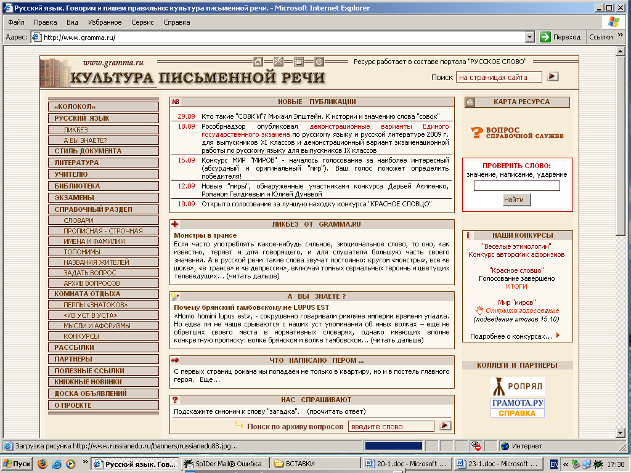Screen dimensions: 631x473
Task: Click Internet Explorer icon in quick launch
Action: [x=56, y=464]
